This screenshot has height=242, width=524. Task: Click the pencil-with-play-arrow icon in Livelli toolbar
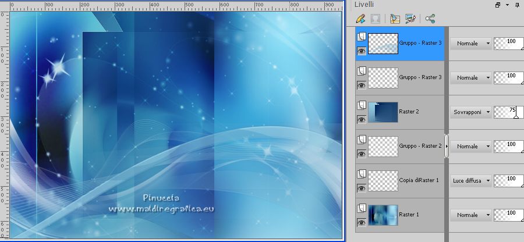(x=360, y=19)
